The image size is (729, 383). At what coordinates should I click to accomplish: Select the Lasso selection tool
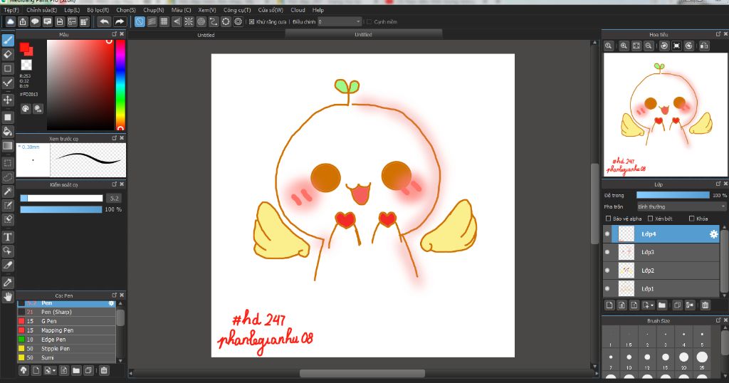pos(7,177)
